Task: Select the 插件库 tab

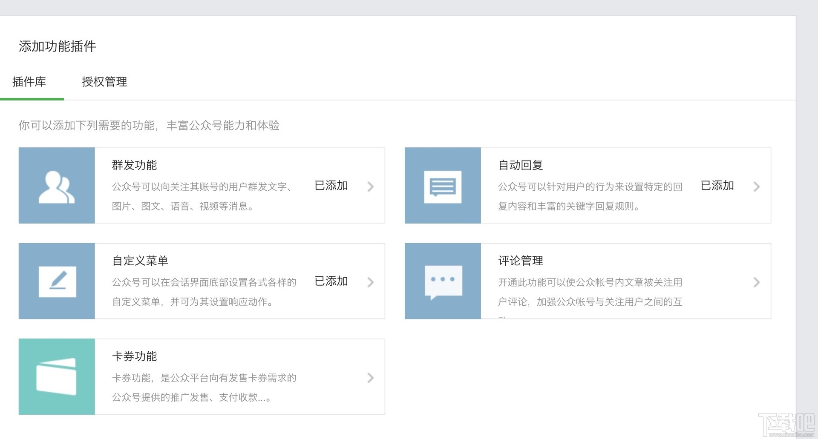Action: coord(30,82)
